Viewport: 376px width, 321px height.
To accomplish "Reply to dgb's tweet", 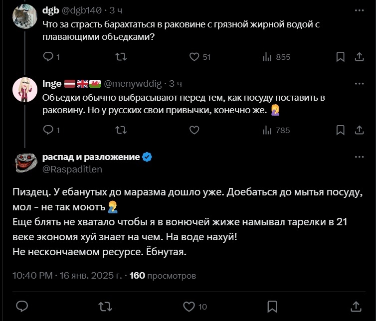I will tap(48, 57).
